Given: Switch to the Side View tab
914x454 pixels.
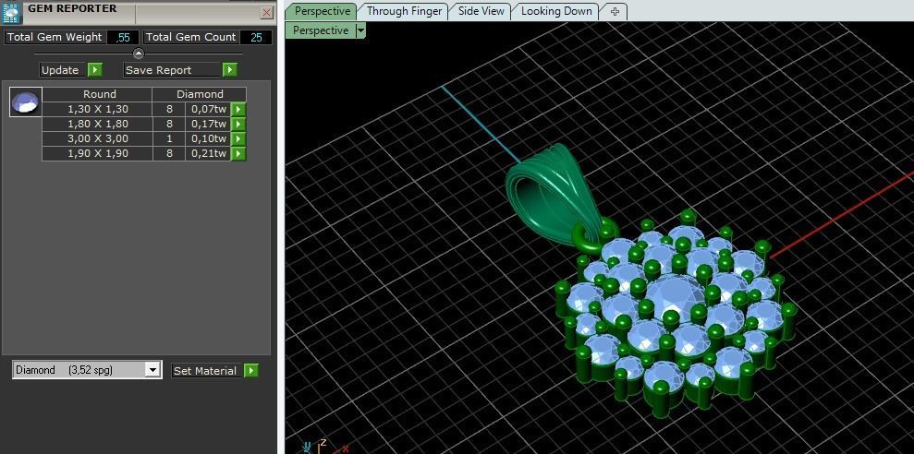Looking at the screenshot, I should (x=481, y=11).
